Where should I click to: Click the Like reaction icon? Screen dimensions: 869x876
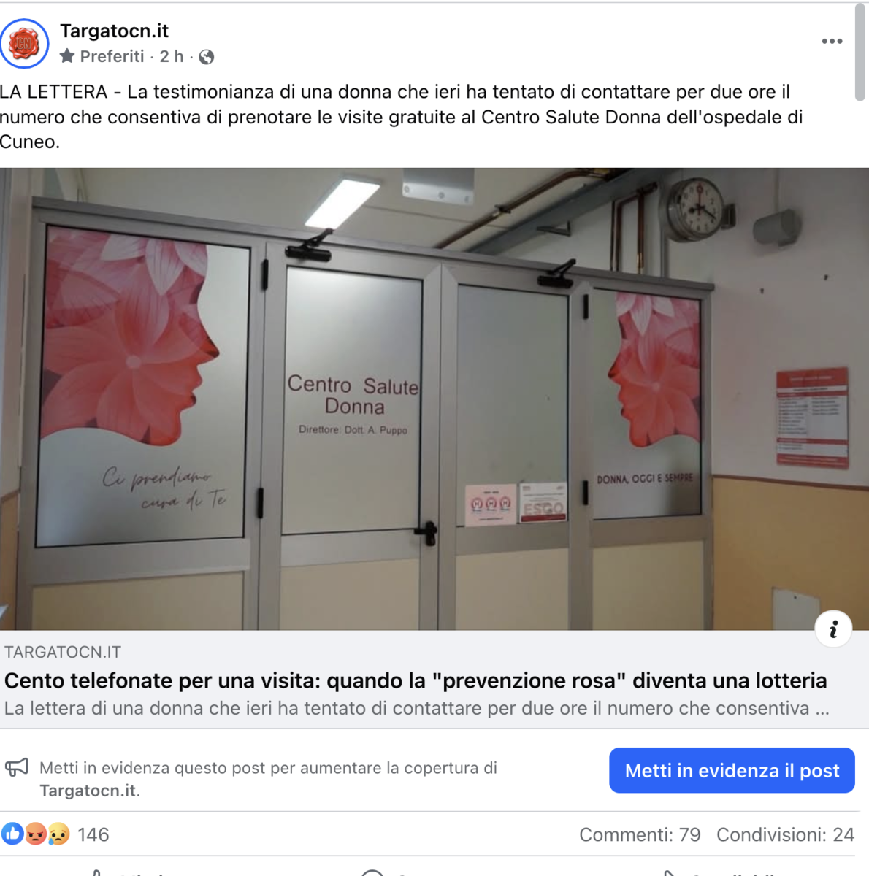coord(12,834)
